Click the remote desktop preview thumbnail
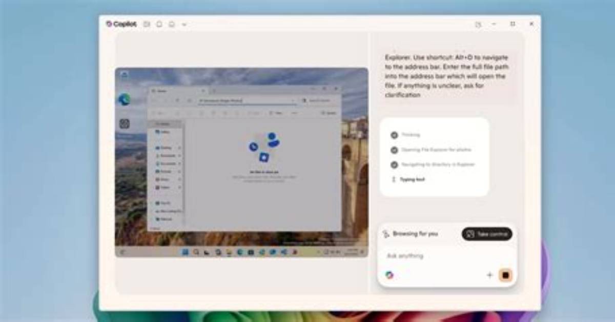 tap(241, 162)
